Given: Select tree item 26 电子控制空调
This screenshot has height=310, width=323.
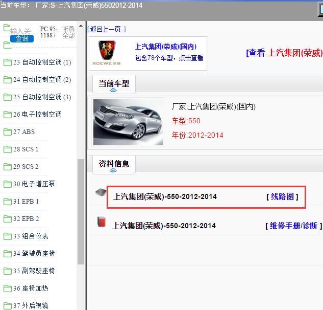Looking at the screenshot, I should tap(37, 114).
